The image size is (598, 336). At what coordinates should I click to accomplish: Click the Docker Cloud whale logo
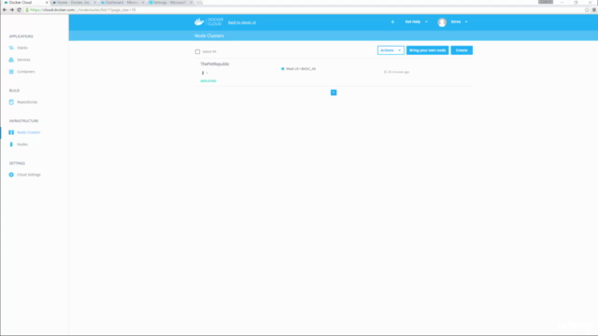199,21
